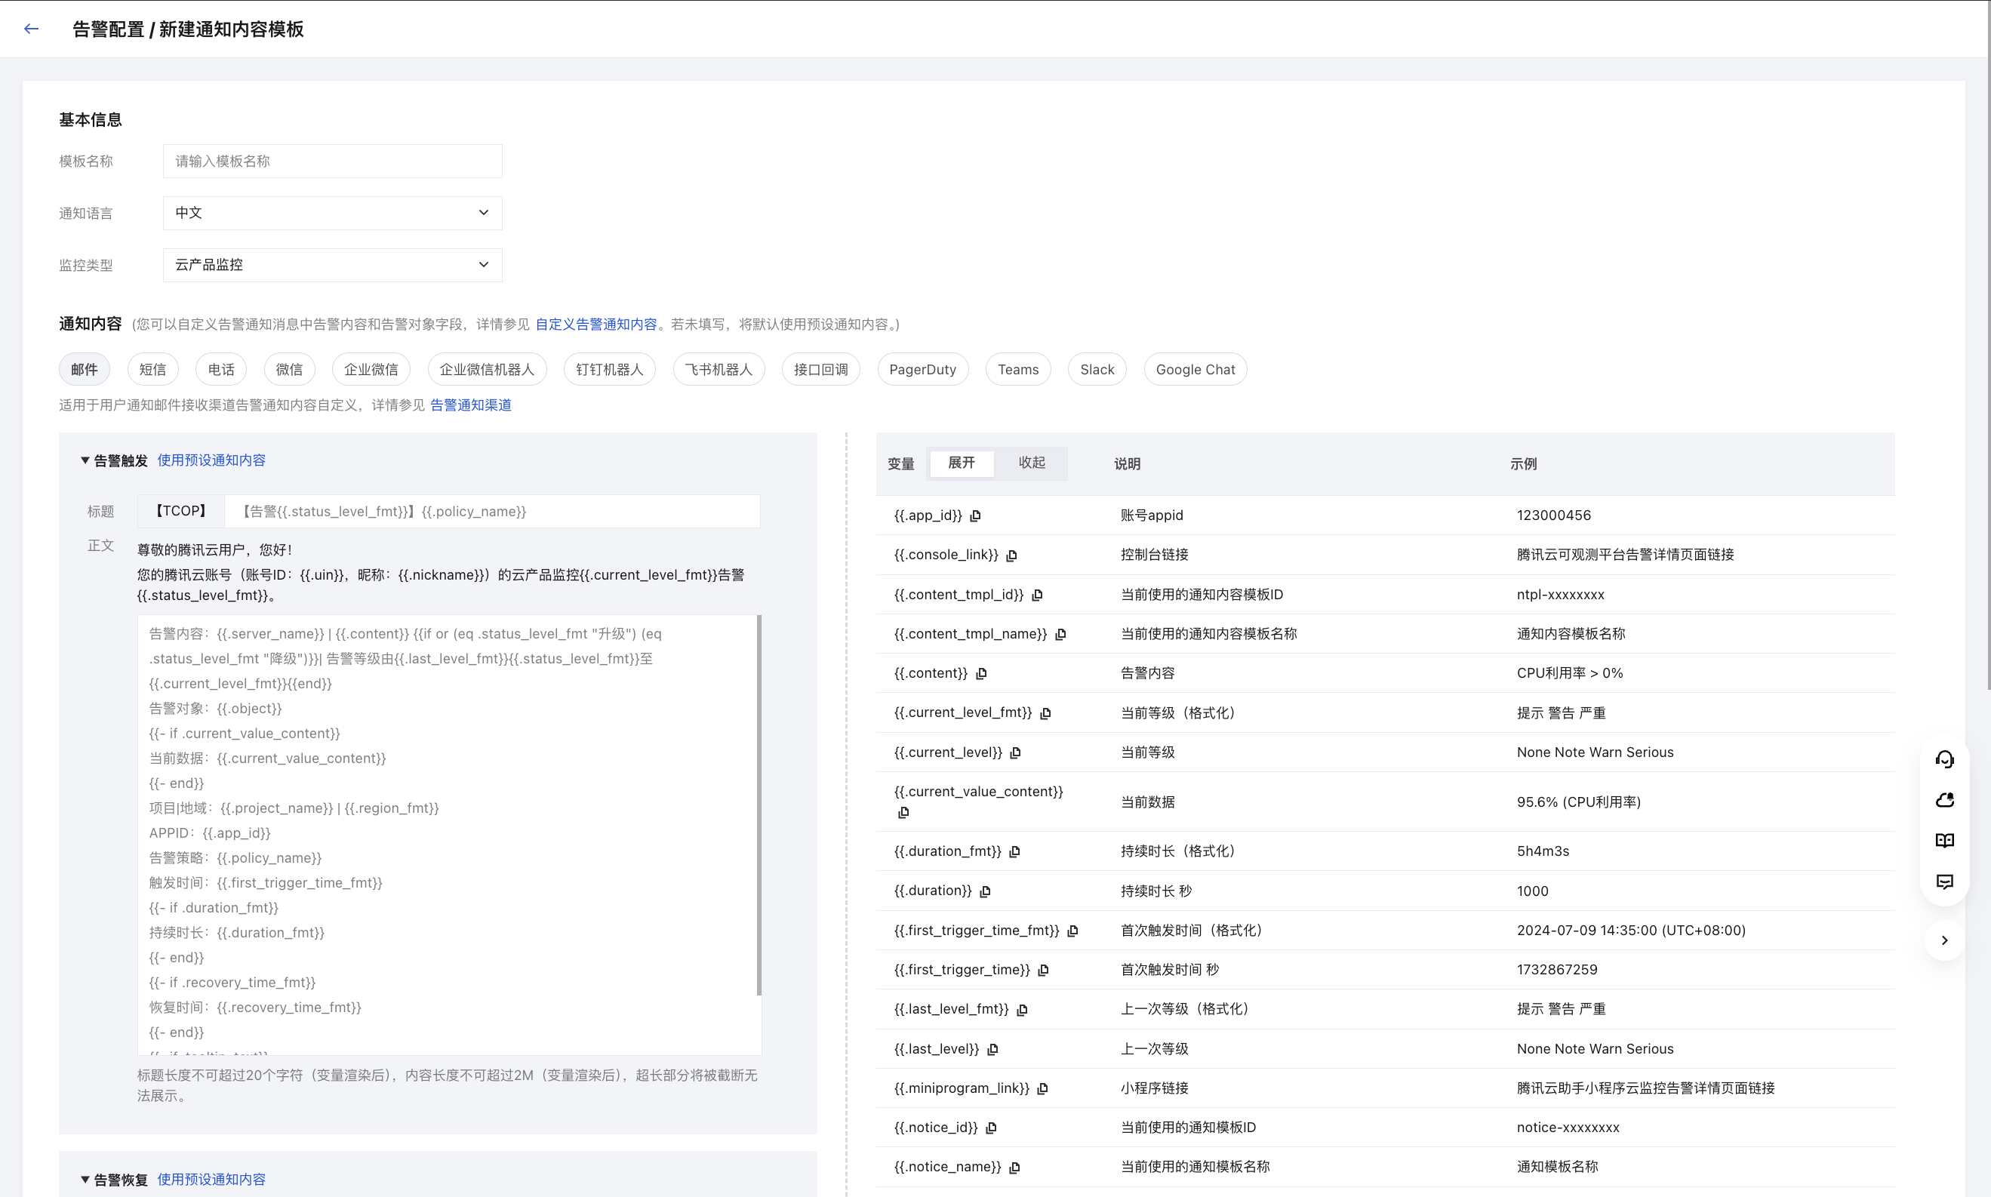Switch variable list to 收起 view

click(x=1032, y=463)
